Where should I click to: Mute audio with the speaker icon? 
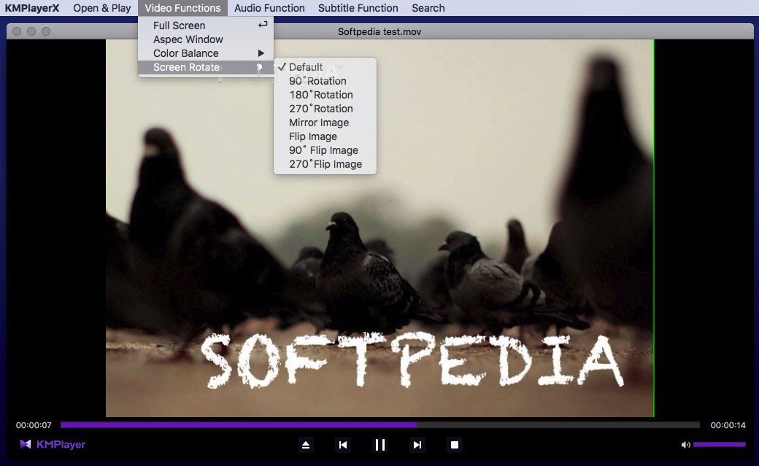click(685, 445)
